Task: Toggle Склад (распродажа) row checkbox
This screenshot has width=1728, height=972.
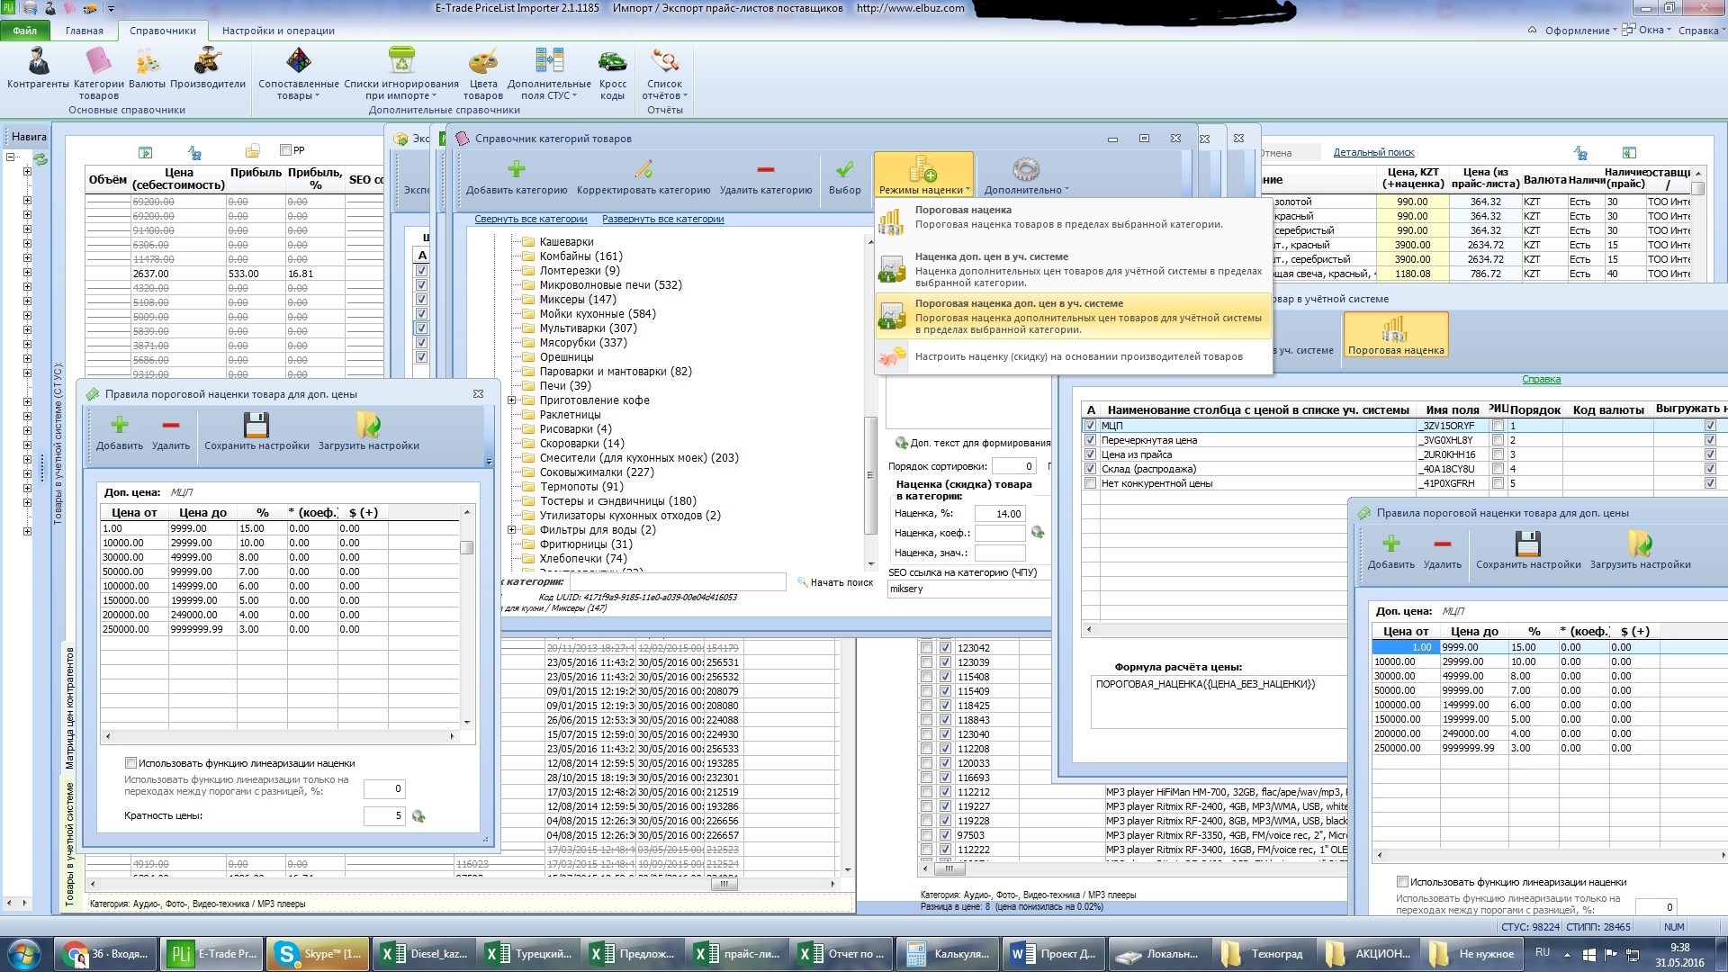Action: (x=1091, y=469)
